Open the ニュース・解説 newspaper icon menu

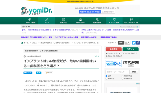[x=30, y=21]
